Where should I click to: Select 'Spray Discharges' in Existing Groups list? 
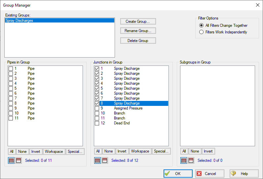click(x=59, y=21)
